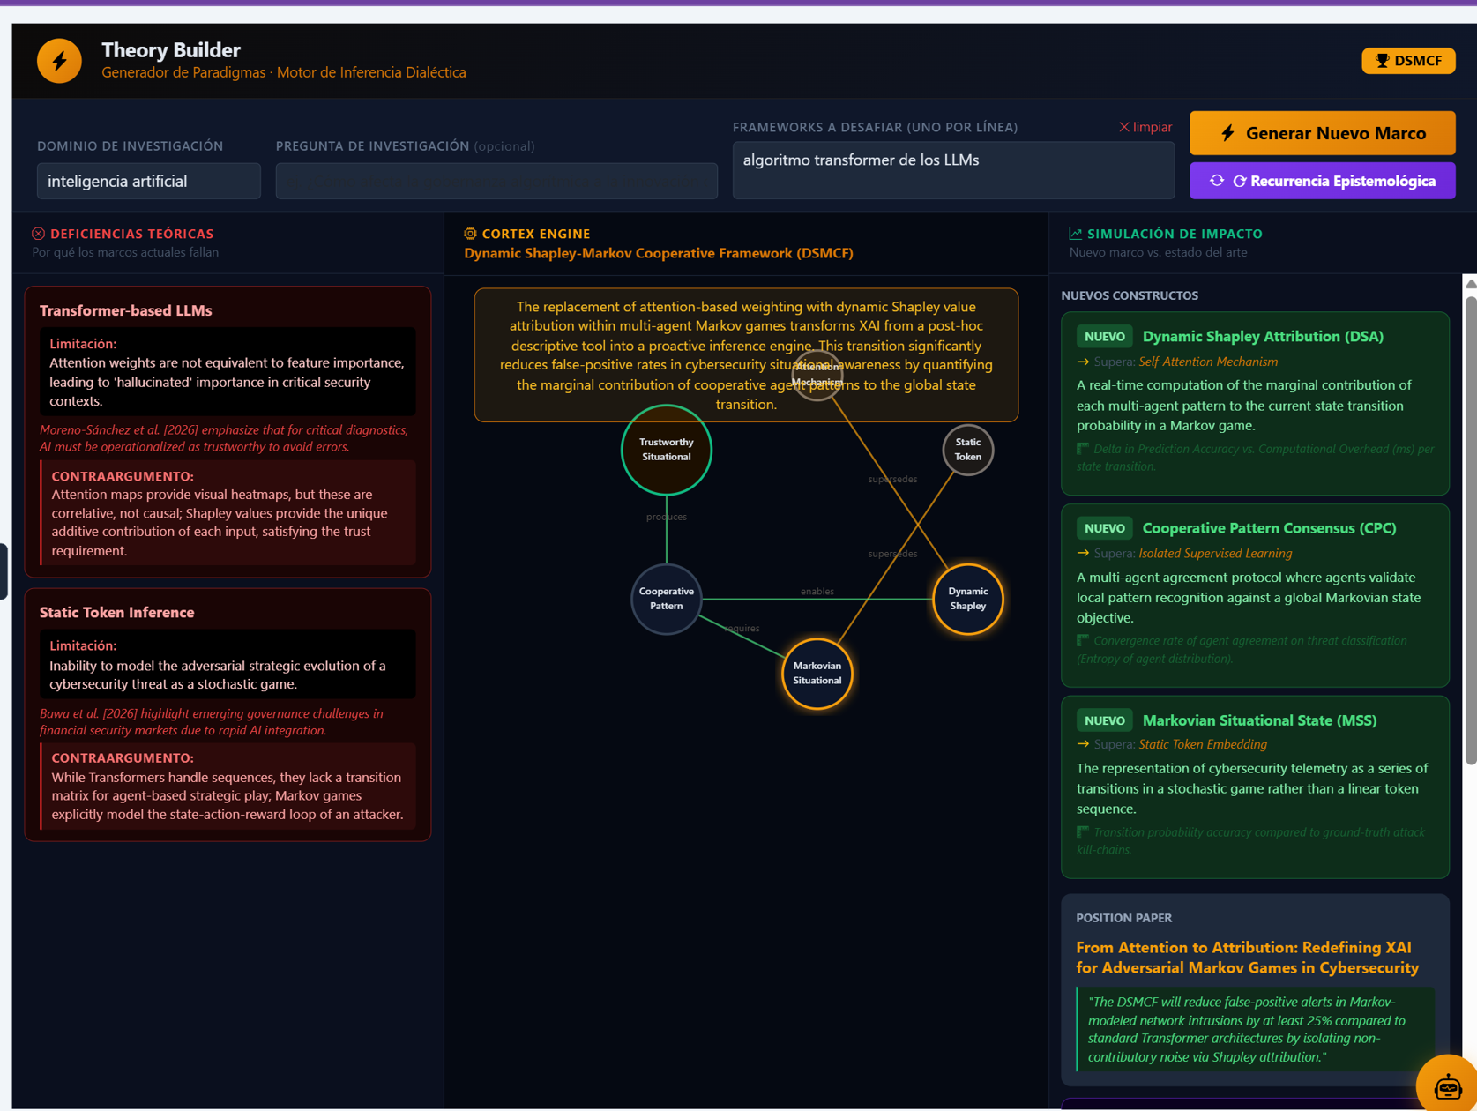Open the DSMCF trophy badge
The image size is (1477, 1111).
(1408, 61)
